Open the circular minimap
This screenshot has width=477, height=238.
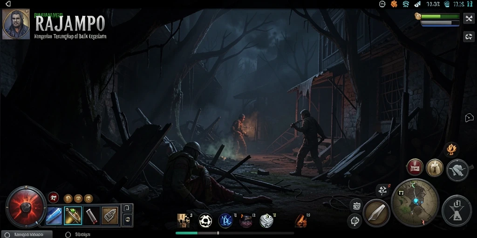(x=415, y=203)
